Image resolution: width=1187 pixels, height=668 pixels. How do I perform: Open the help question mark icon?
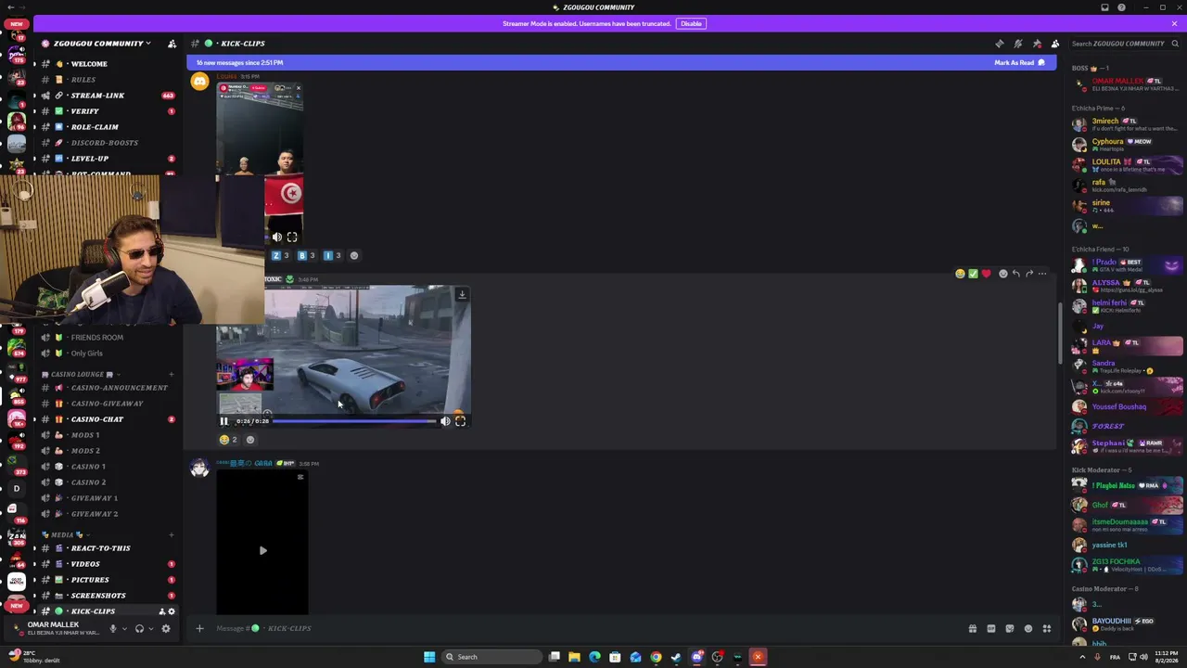(x=1121, y=7)
